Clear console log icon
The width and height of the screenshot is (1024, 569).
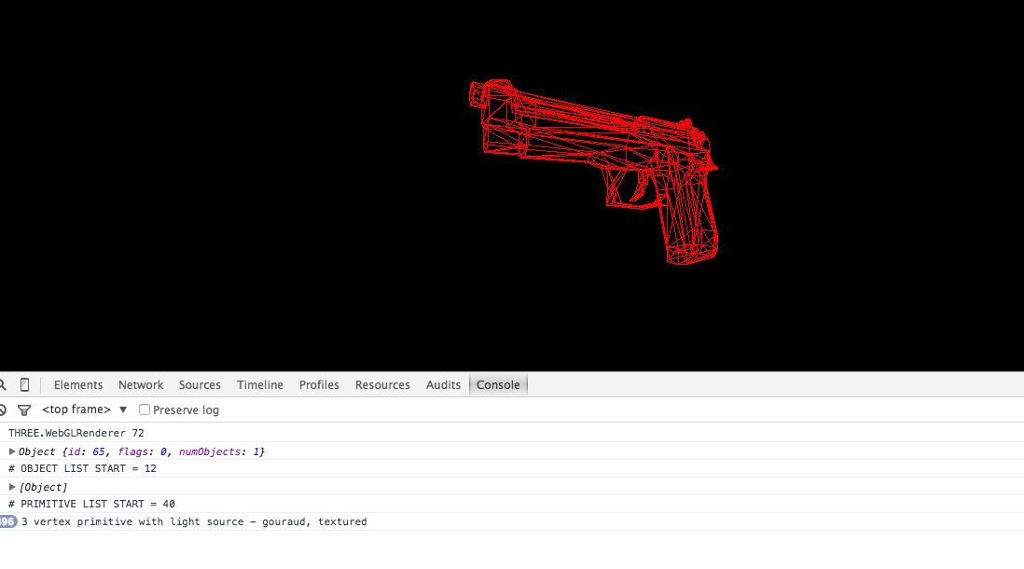[3, 410]
